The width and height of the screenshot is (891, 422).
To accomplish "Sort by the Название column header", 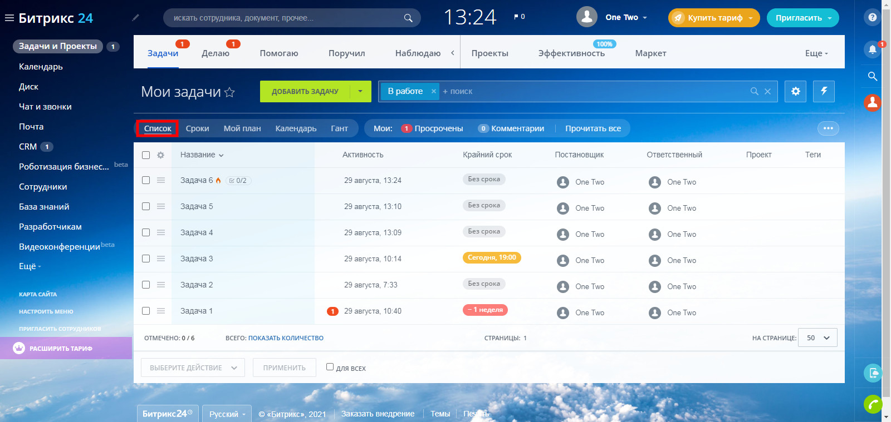I will tap(202, 155).
